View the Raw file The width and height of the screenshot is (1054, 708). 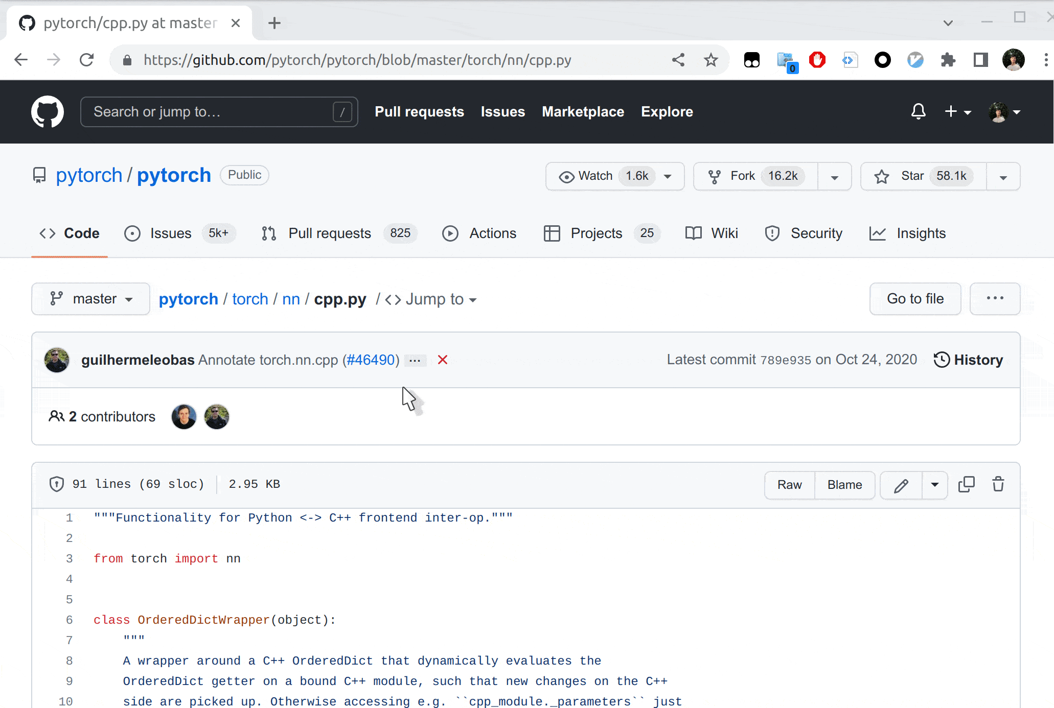pos(789,485)
